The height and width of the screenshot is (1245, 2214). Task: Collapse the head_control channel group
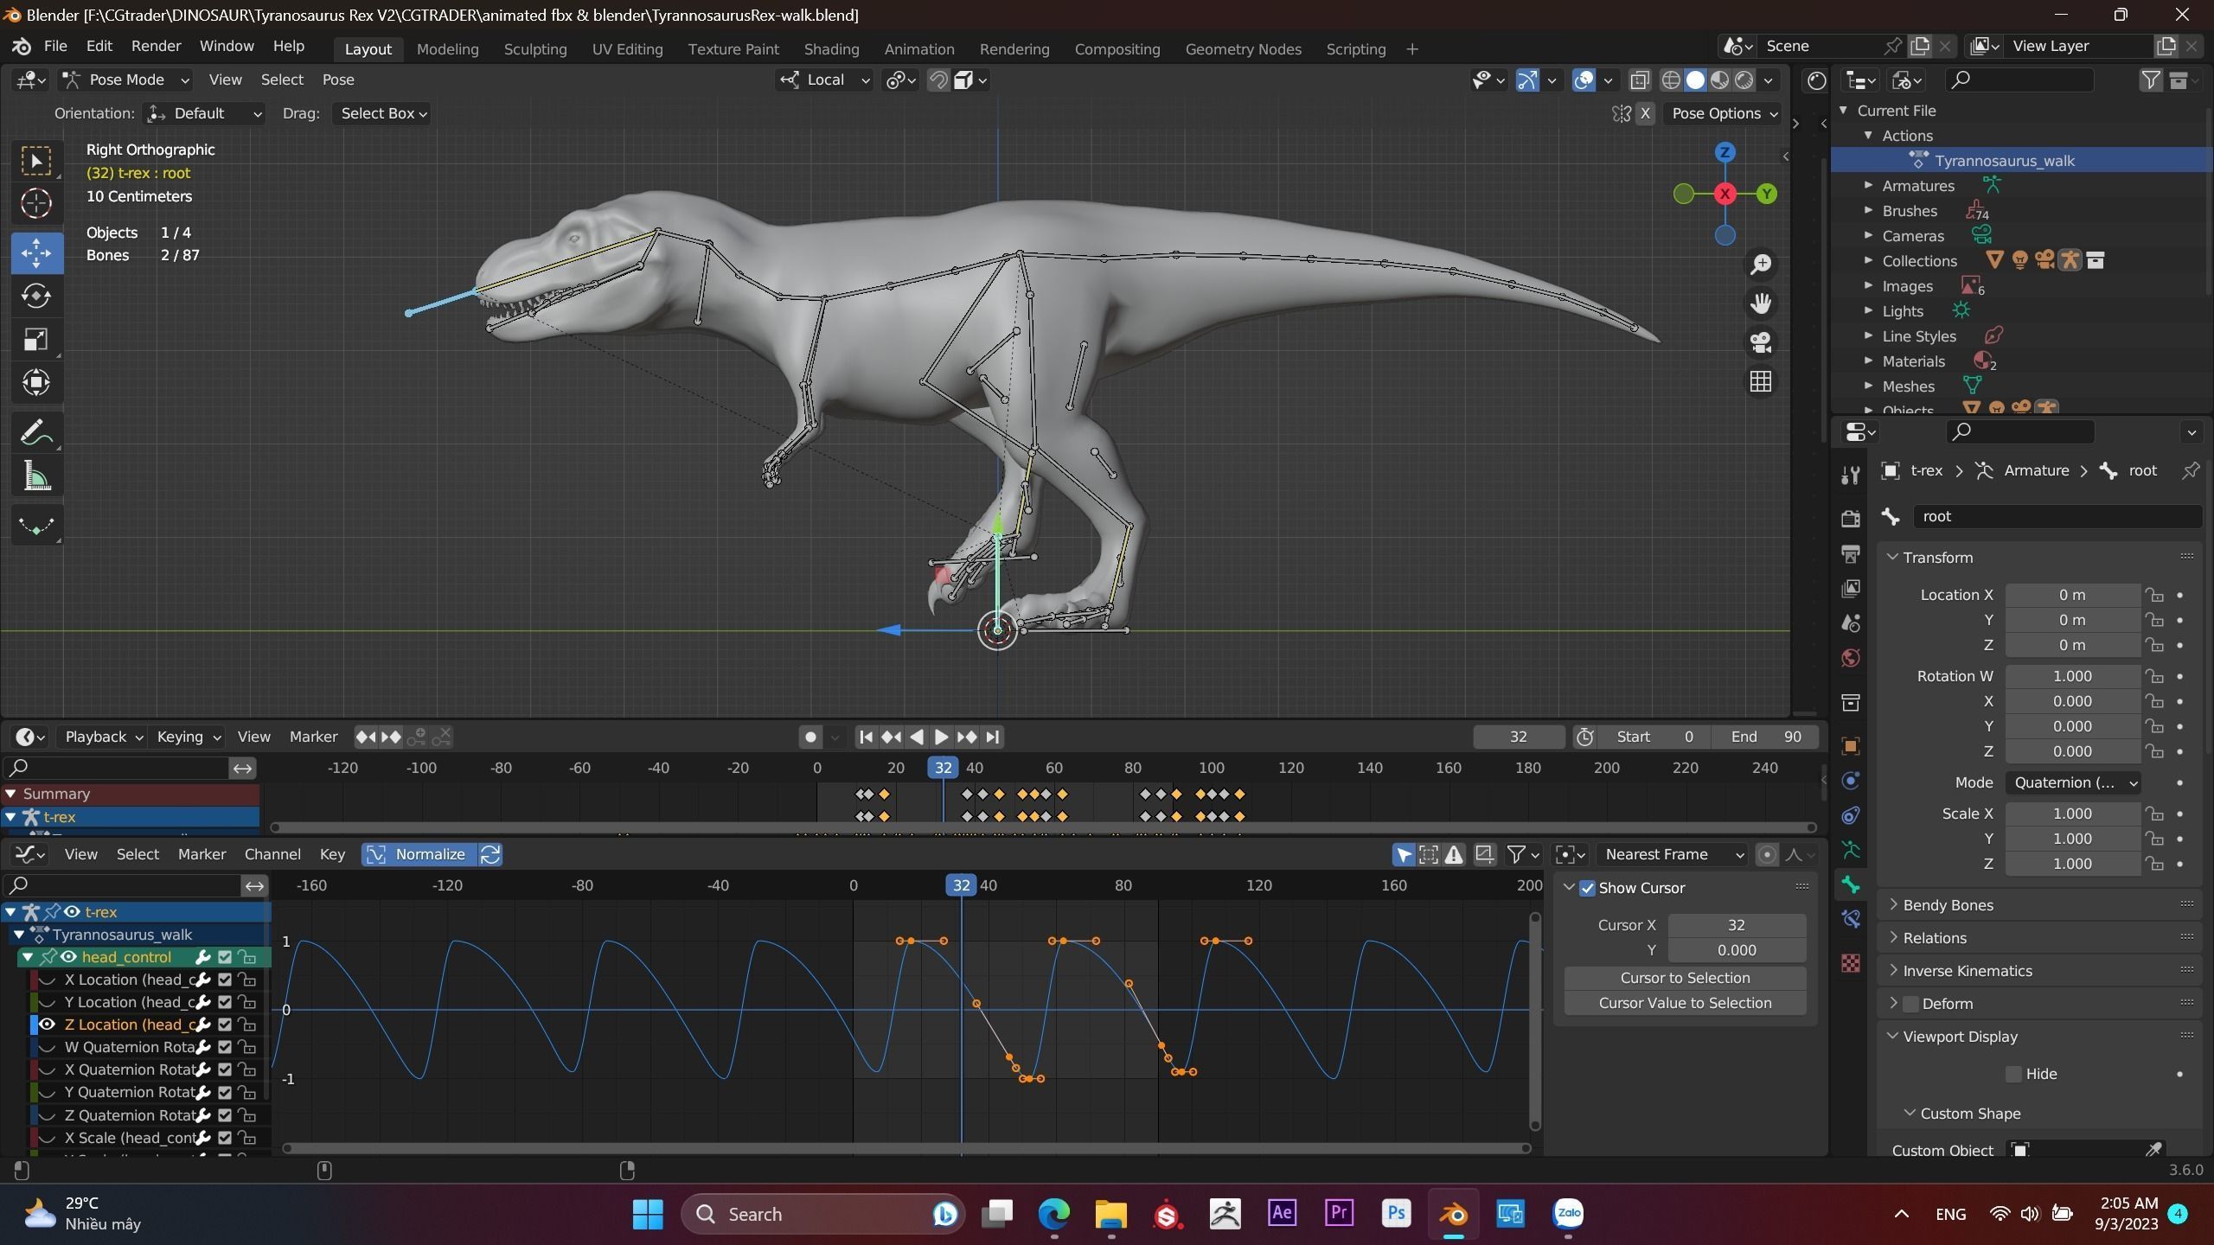28,957
